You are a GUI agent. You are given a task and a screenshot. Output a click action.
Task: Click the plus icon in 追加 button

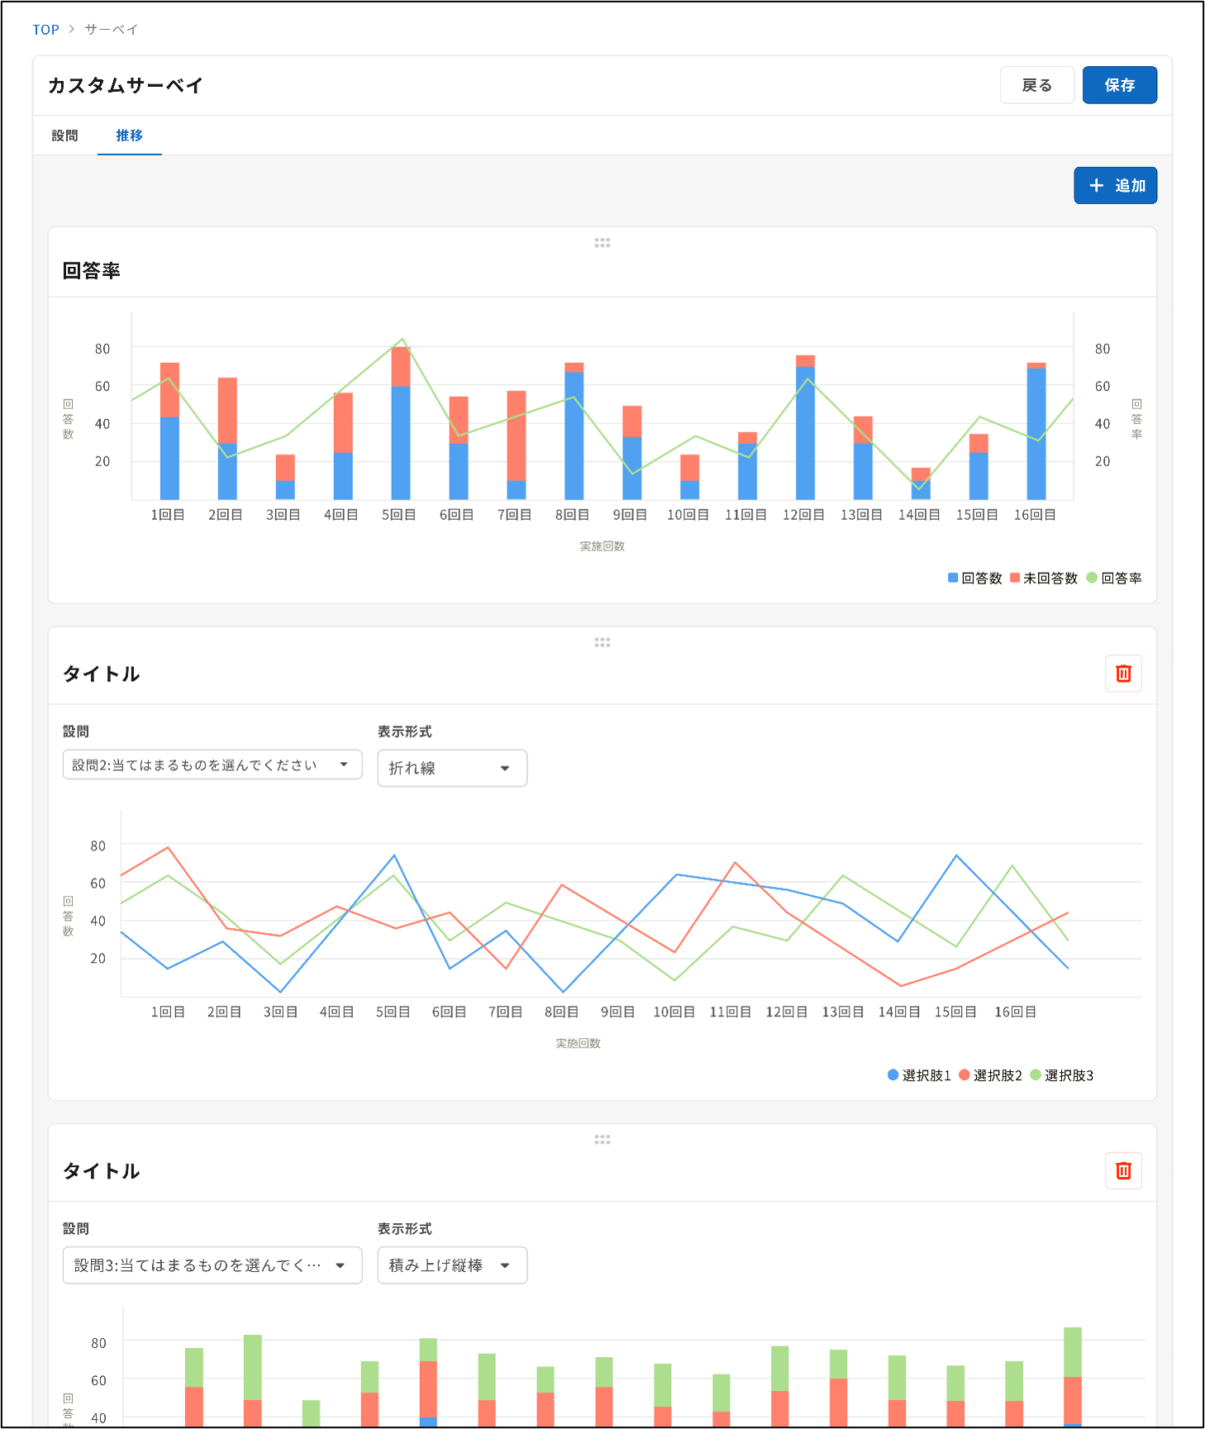coord(1096,186)
